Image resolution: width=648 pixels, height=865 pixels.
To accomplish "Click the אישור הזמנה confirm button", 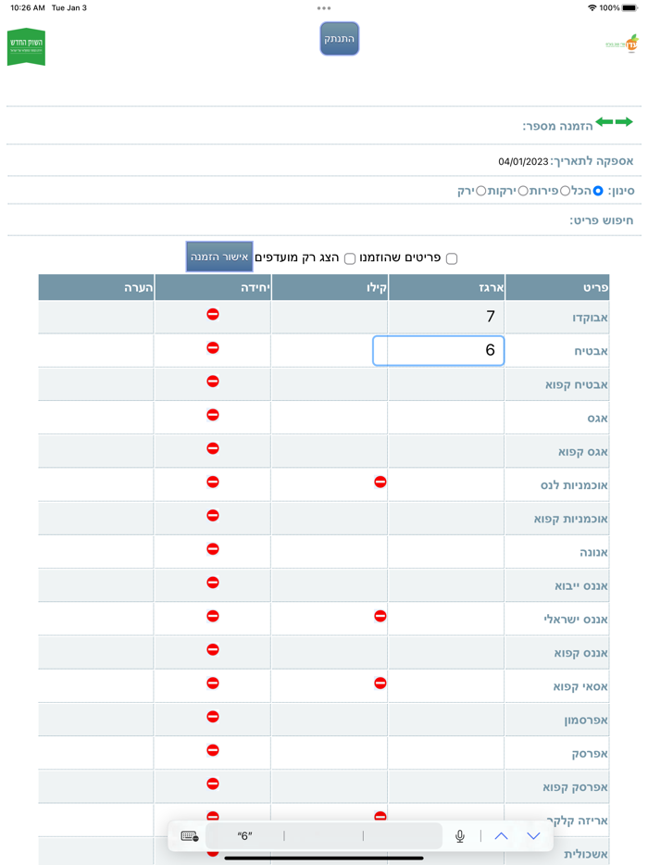I will click(219, 257).
